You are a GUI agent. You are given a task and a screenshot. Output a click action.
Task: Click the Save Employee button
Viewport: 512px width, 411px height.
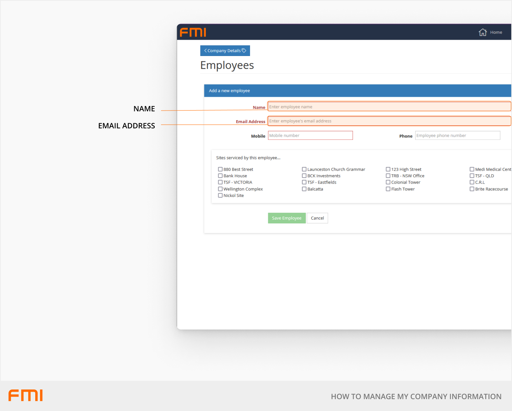click(286, 218)
